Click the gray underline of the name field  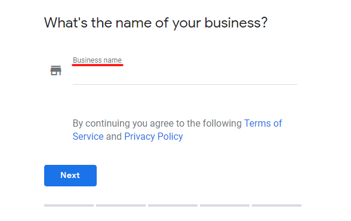(x=185, y=84)
